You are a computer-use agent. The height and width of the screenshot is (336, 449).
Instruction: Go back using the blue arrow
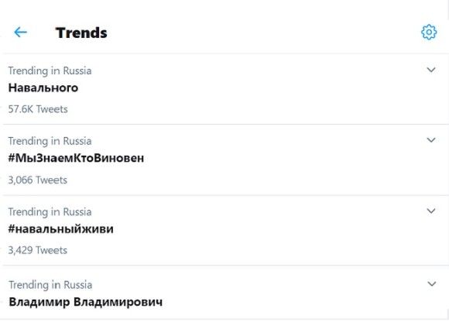21,32
